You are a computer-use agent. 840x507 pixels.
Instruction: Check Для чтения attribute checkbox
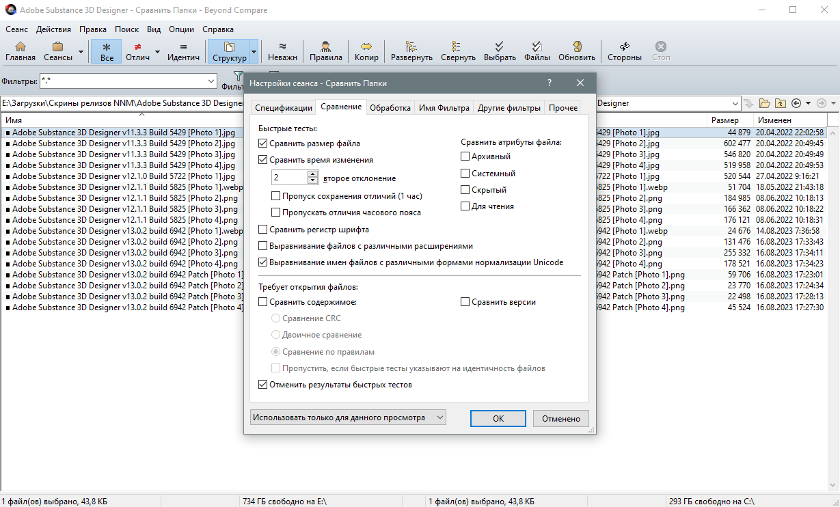click(x=465, y=206)
